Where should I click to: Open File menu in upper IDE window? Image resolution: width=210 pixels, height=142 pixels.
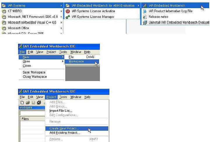point(22,52)
